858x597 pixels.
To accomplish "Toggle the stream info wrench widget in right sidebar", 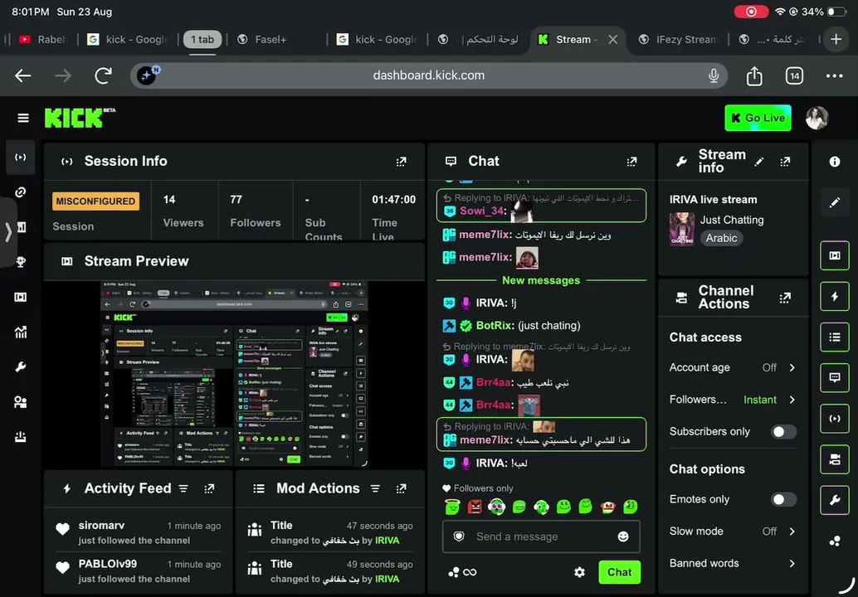I will pos(835,500).
